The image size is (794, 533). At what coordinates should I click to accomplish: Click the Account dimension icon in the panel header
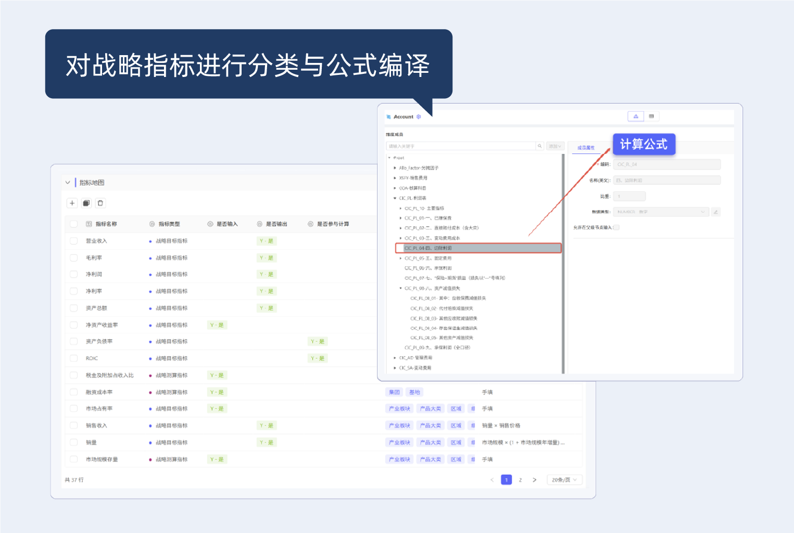(x=388, y=116)
